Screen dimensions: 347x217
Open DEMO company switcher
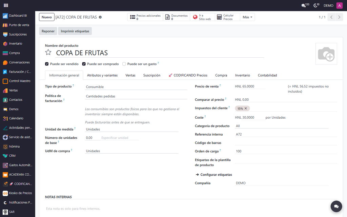pos(328,5)
